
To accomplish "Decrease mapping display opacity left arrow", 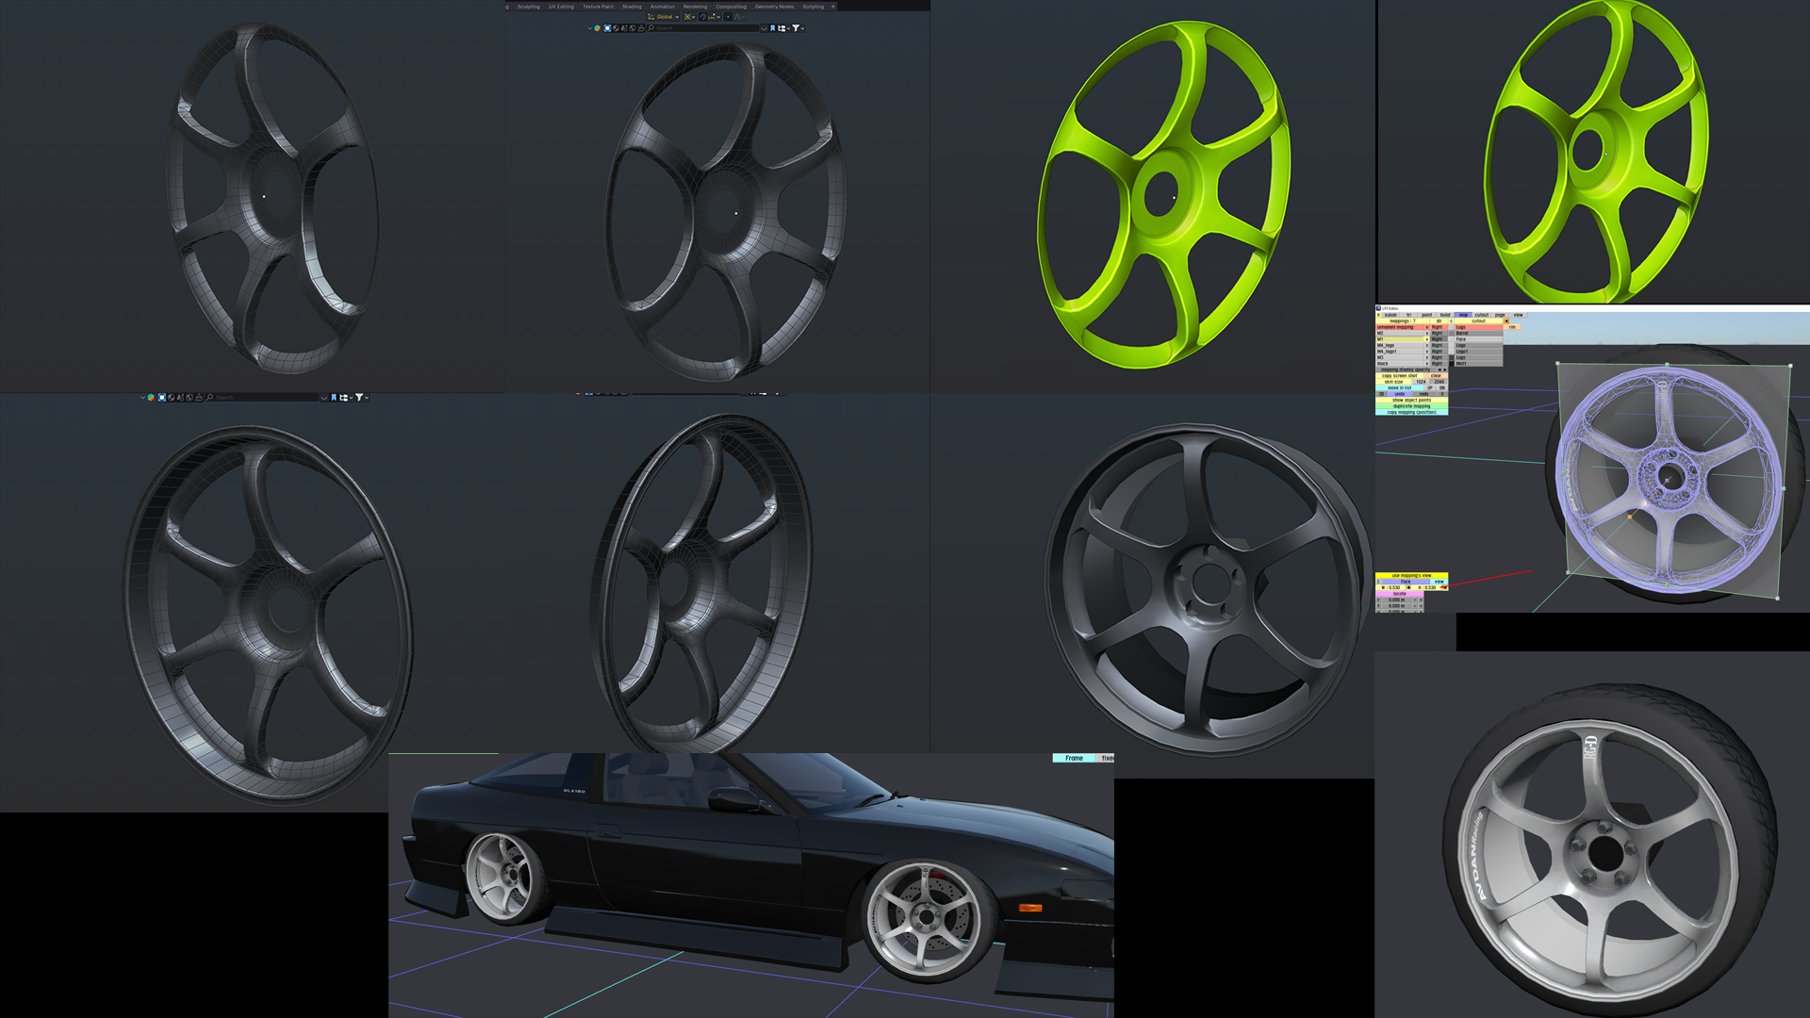I will tap(1439, 369).
